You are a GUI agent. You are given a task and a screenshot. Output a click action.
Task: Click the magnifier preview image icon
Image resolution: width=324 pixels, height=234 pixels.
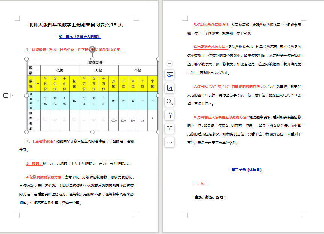169,102
